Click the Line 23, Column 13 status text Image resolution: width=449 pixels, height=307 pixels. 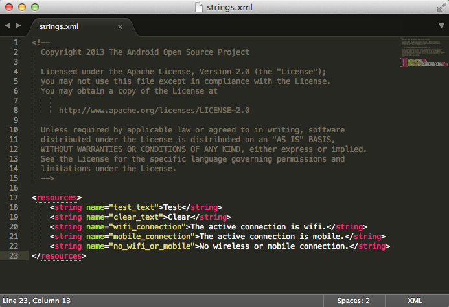[x=36, y=301]
